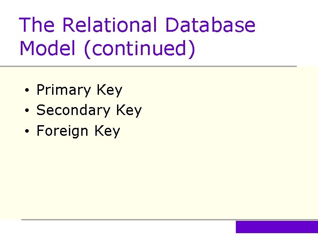Click the bullet dot before Primary Key
The image size is (318, 238).
pos(27,91)
